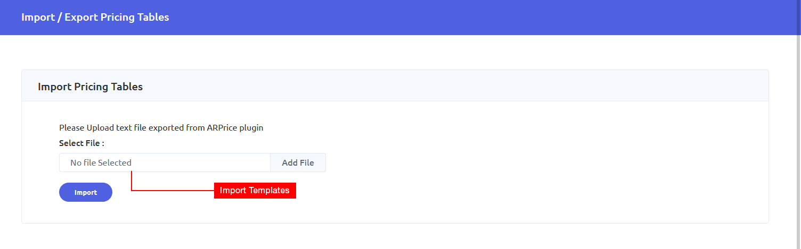
Task: Click the word Templates in red callout
Action: coord(269,191)
